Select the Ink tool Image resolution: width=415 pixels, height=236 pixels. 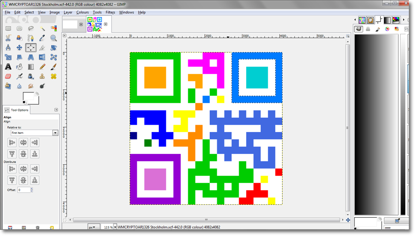31,76
